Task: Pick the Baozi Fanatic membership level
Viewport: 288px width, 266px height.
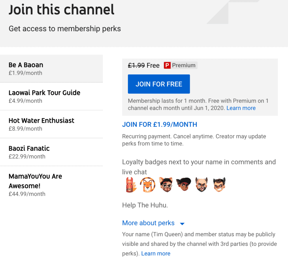Action: coord(51,152)
